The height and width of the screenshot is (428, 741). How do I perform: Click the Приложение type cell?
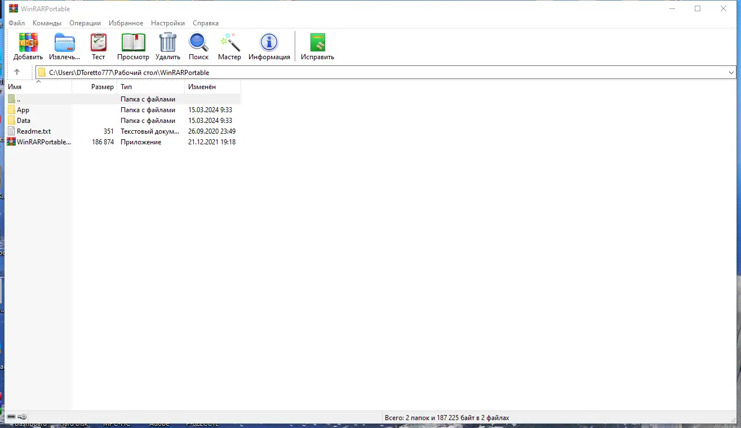click(141, 142)
